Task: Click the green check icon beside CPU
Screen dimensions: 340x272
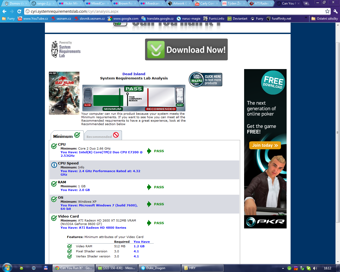Action: pos(54,146)
